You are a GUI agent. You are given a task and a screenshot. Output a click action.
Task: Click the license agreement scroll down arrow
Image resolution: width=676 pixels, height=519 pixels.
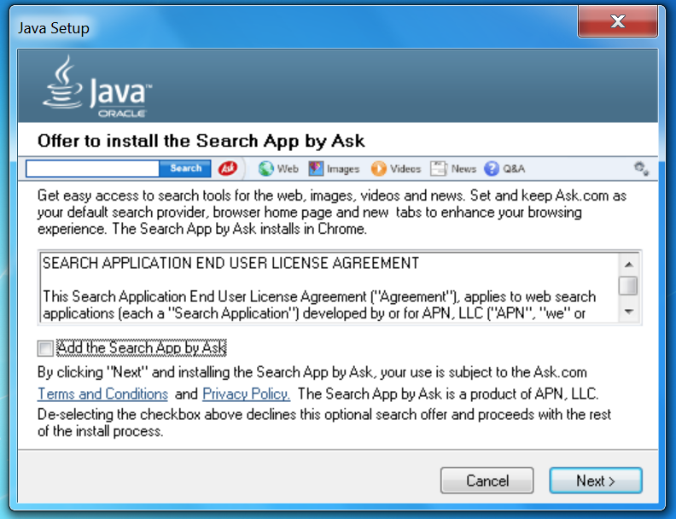tap(629, 312)
